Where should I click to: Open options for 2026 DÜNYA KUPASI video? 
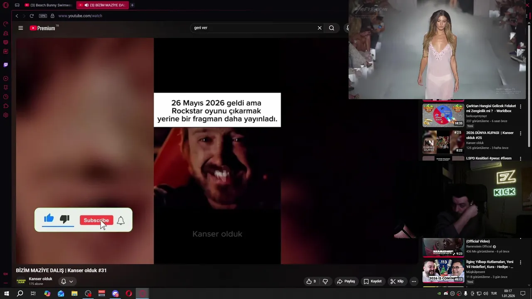pos(520,134)
